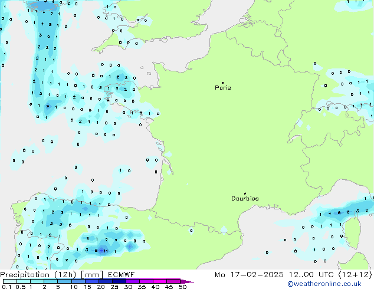Select the 0.5–1 mm legend swatch
374x289 pixels.
pos(24,281)
